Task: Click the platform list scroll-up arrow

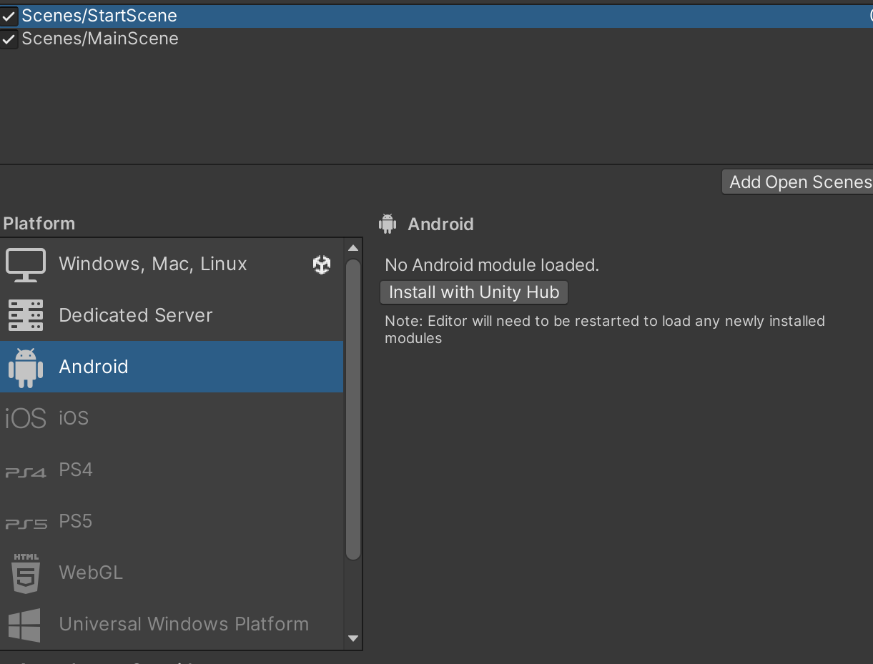Action: [353, 248]
